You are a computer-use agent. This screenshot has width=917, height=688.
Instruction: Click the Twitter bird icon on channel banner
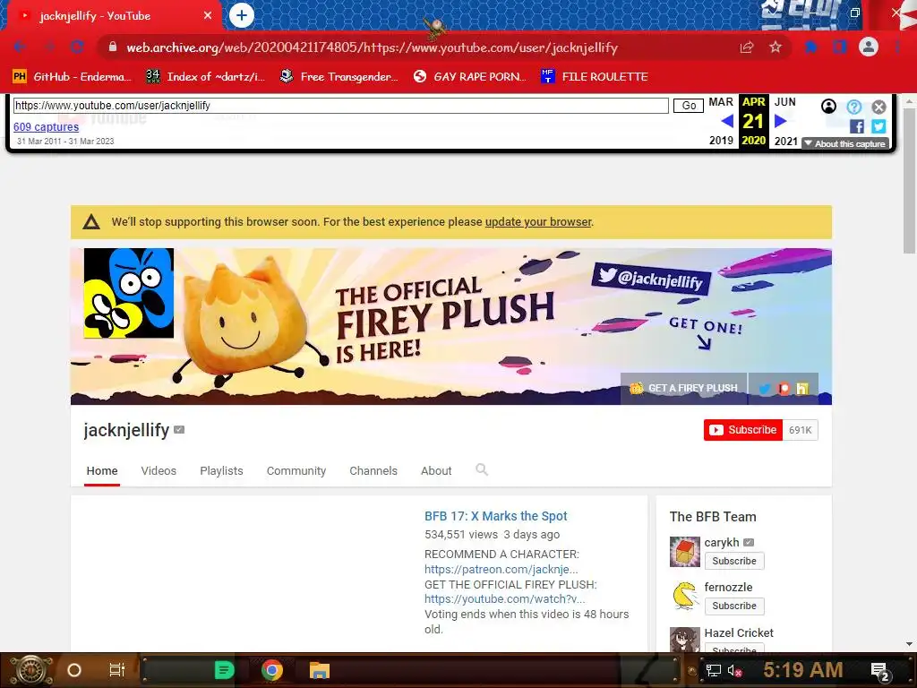[765, 389]
